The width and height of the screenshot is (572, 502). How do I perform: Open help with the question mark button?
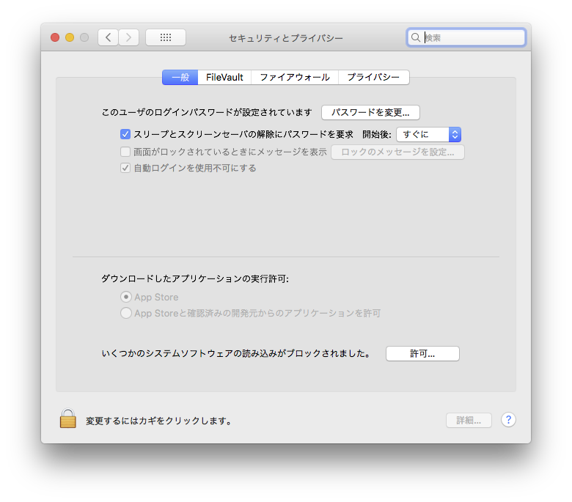point(508,420)
